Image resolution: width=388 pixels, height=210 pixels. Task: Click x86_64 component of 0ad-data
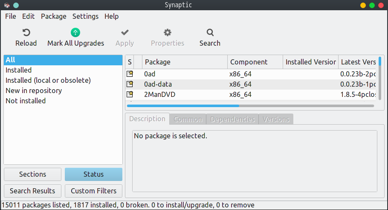[x=240, y=84]
